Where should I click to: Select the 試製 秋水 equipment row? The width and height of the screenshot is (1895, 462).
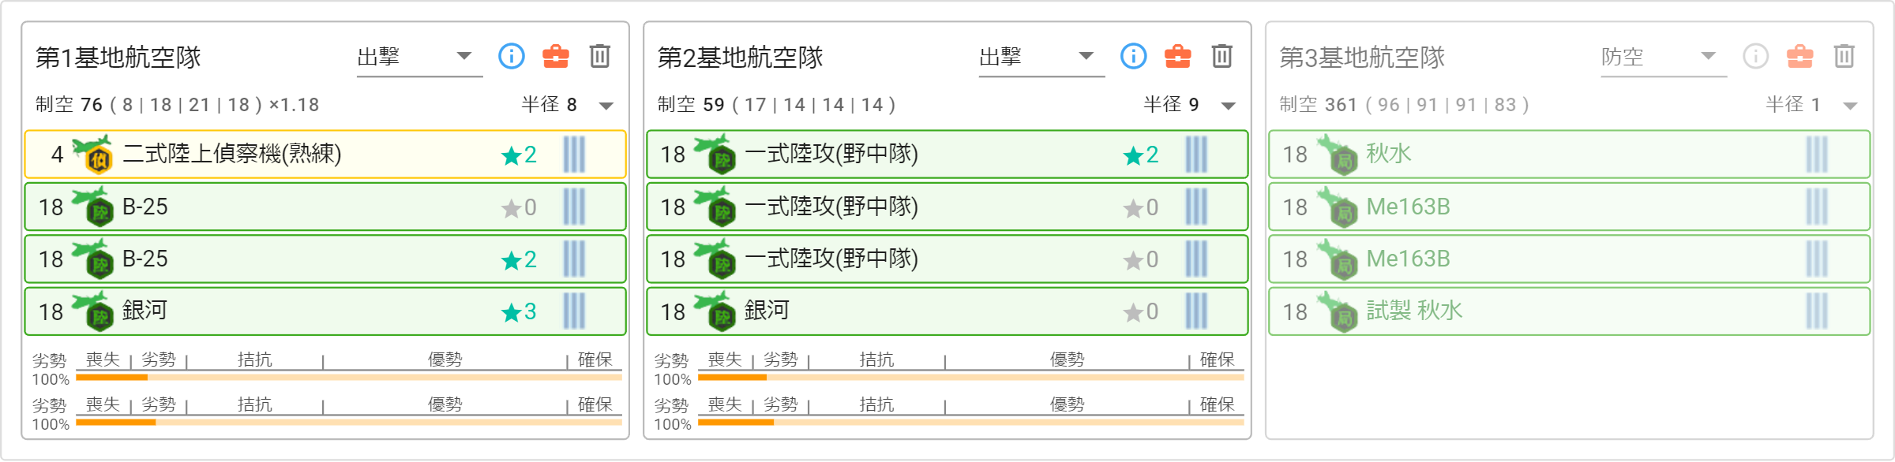1569,311
